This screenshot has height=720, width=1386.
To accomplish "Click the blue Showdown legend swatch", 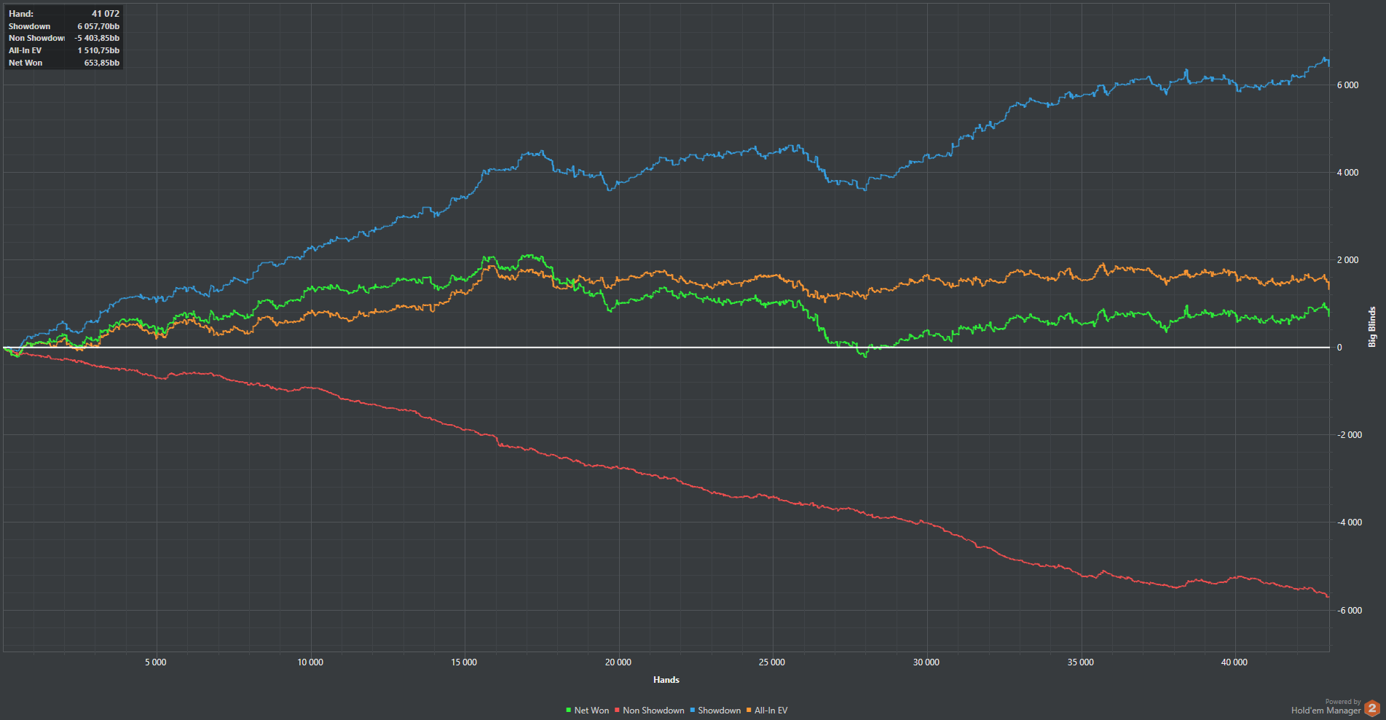I will 693,711.
